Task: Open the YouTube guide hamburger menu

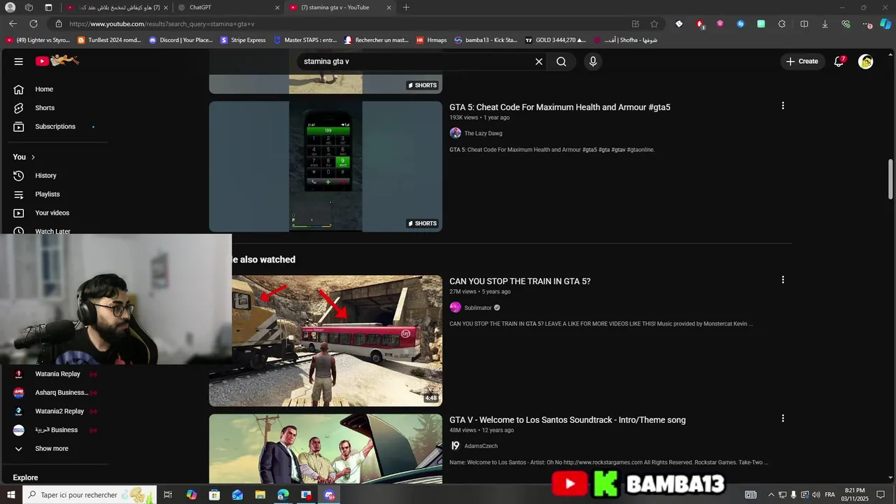Action: pyautogui.click(x=19, y=62)
